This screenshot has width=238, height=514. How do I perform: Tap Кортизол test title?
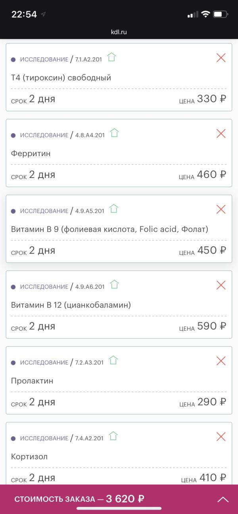point(29,457)
